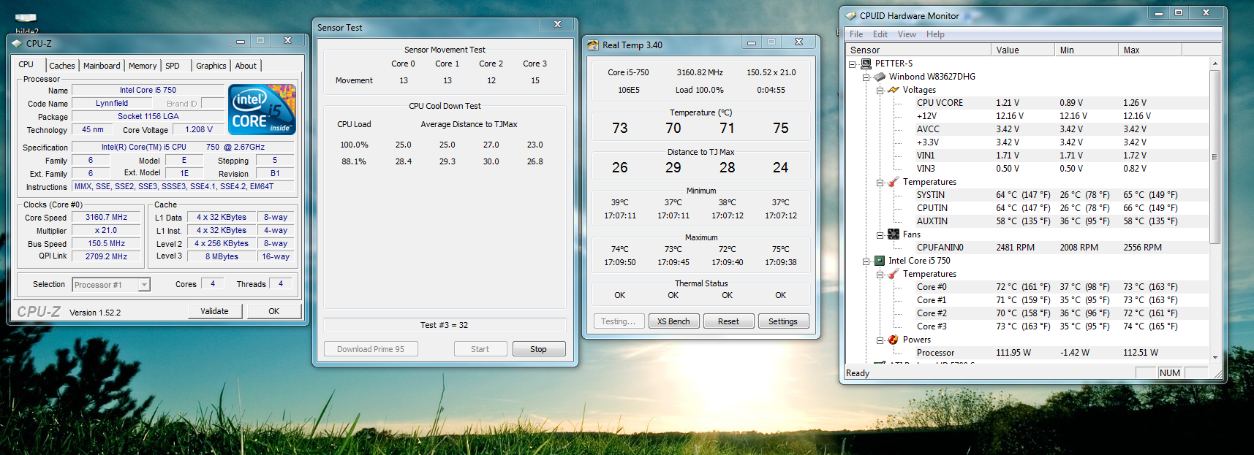This screenshot has height=455, width=1254.
Task: Select the CPU tab in CPU-Z
Action: pos(26,64)
